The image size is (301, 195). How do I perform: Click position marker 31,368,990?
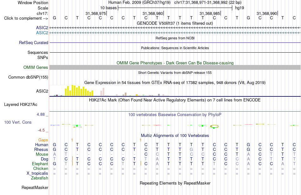click(x=267, y=13)
